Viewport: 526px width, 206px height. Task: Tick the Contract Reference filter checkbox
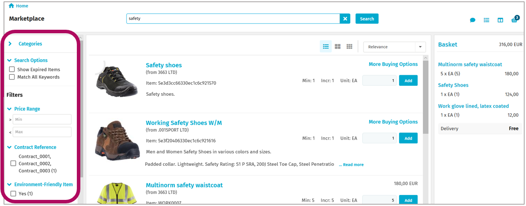coord(14,164)
